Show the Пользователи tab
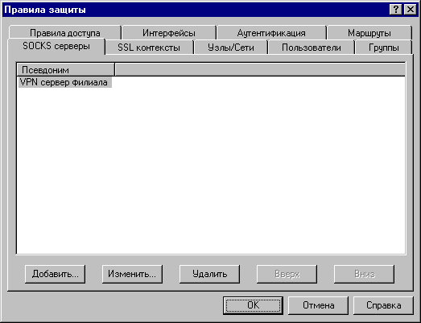This screenshot has width=421, height=323. click(312, 48)
